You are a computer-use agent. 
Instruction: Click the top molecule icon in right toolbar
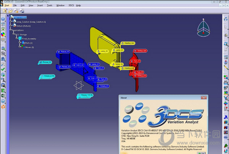pyautogui.click(x=226, y=19)
